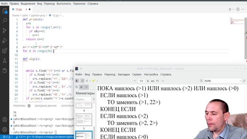Open the 350% zoom combo box
The image size is (247, 139).
(223, 81)
